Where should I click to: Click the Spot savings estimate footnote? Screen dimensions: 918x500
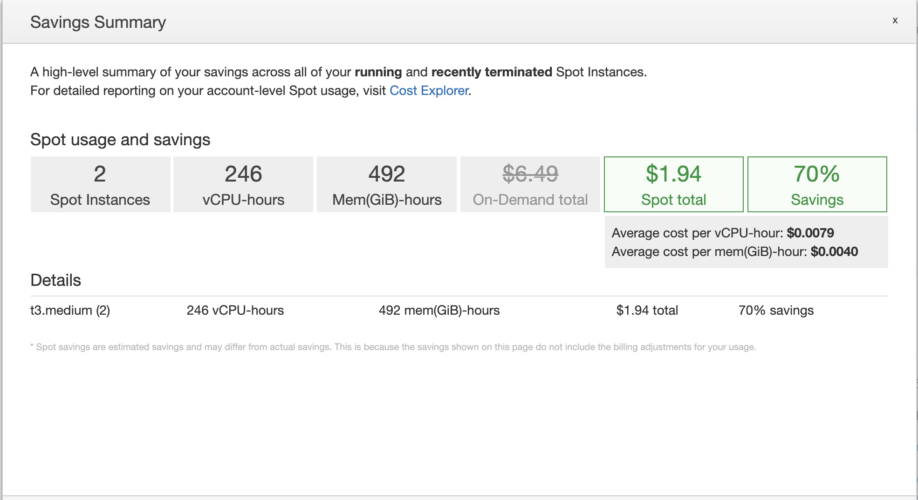coord(393,347)
